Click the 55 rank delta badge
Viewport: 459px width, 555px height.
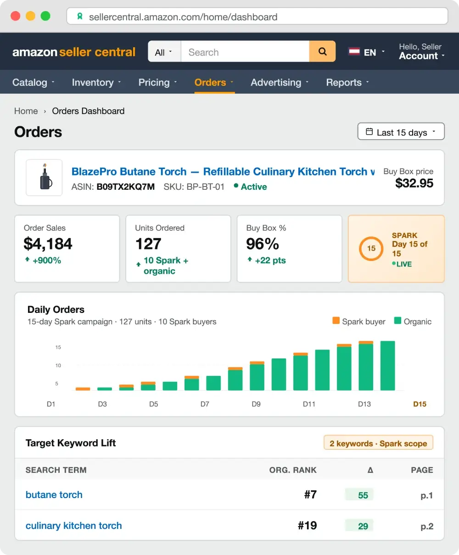click(360, 495)
